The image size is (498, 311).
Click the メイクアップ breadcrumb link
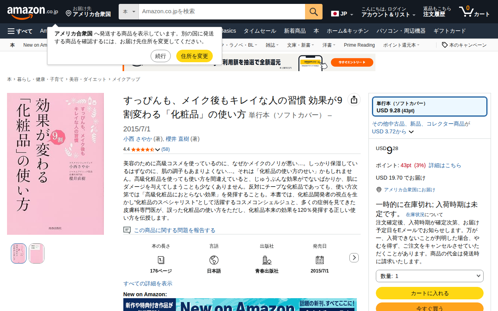tap(126, 79)
